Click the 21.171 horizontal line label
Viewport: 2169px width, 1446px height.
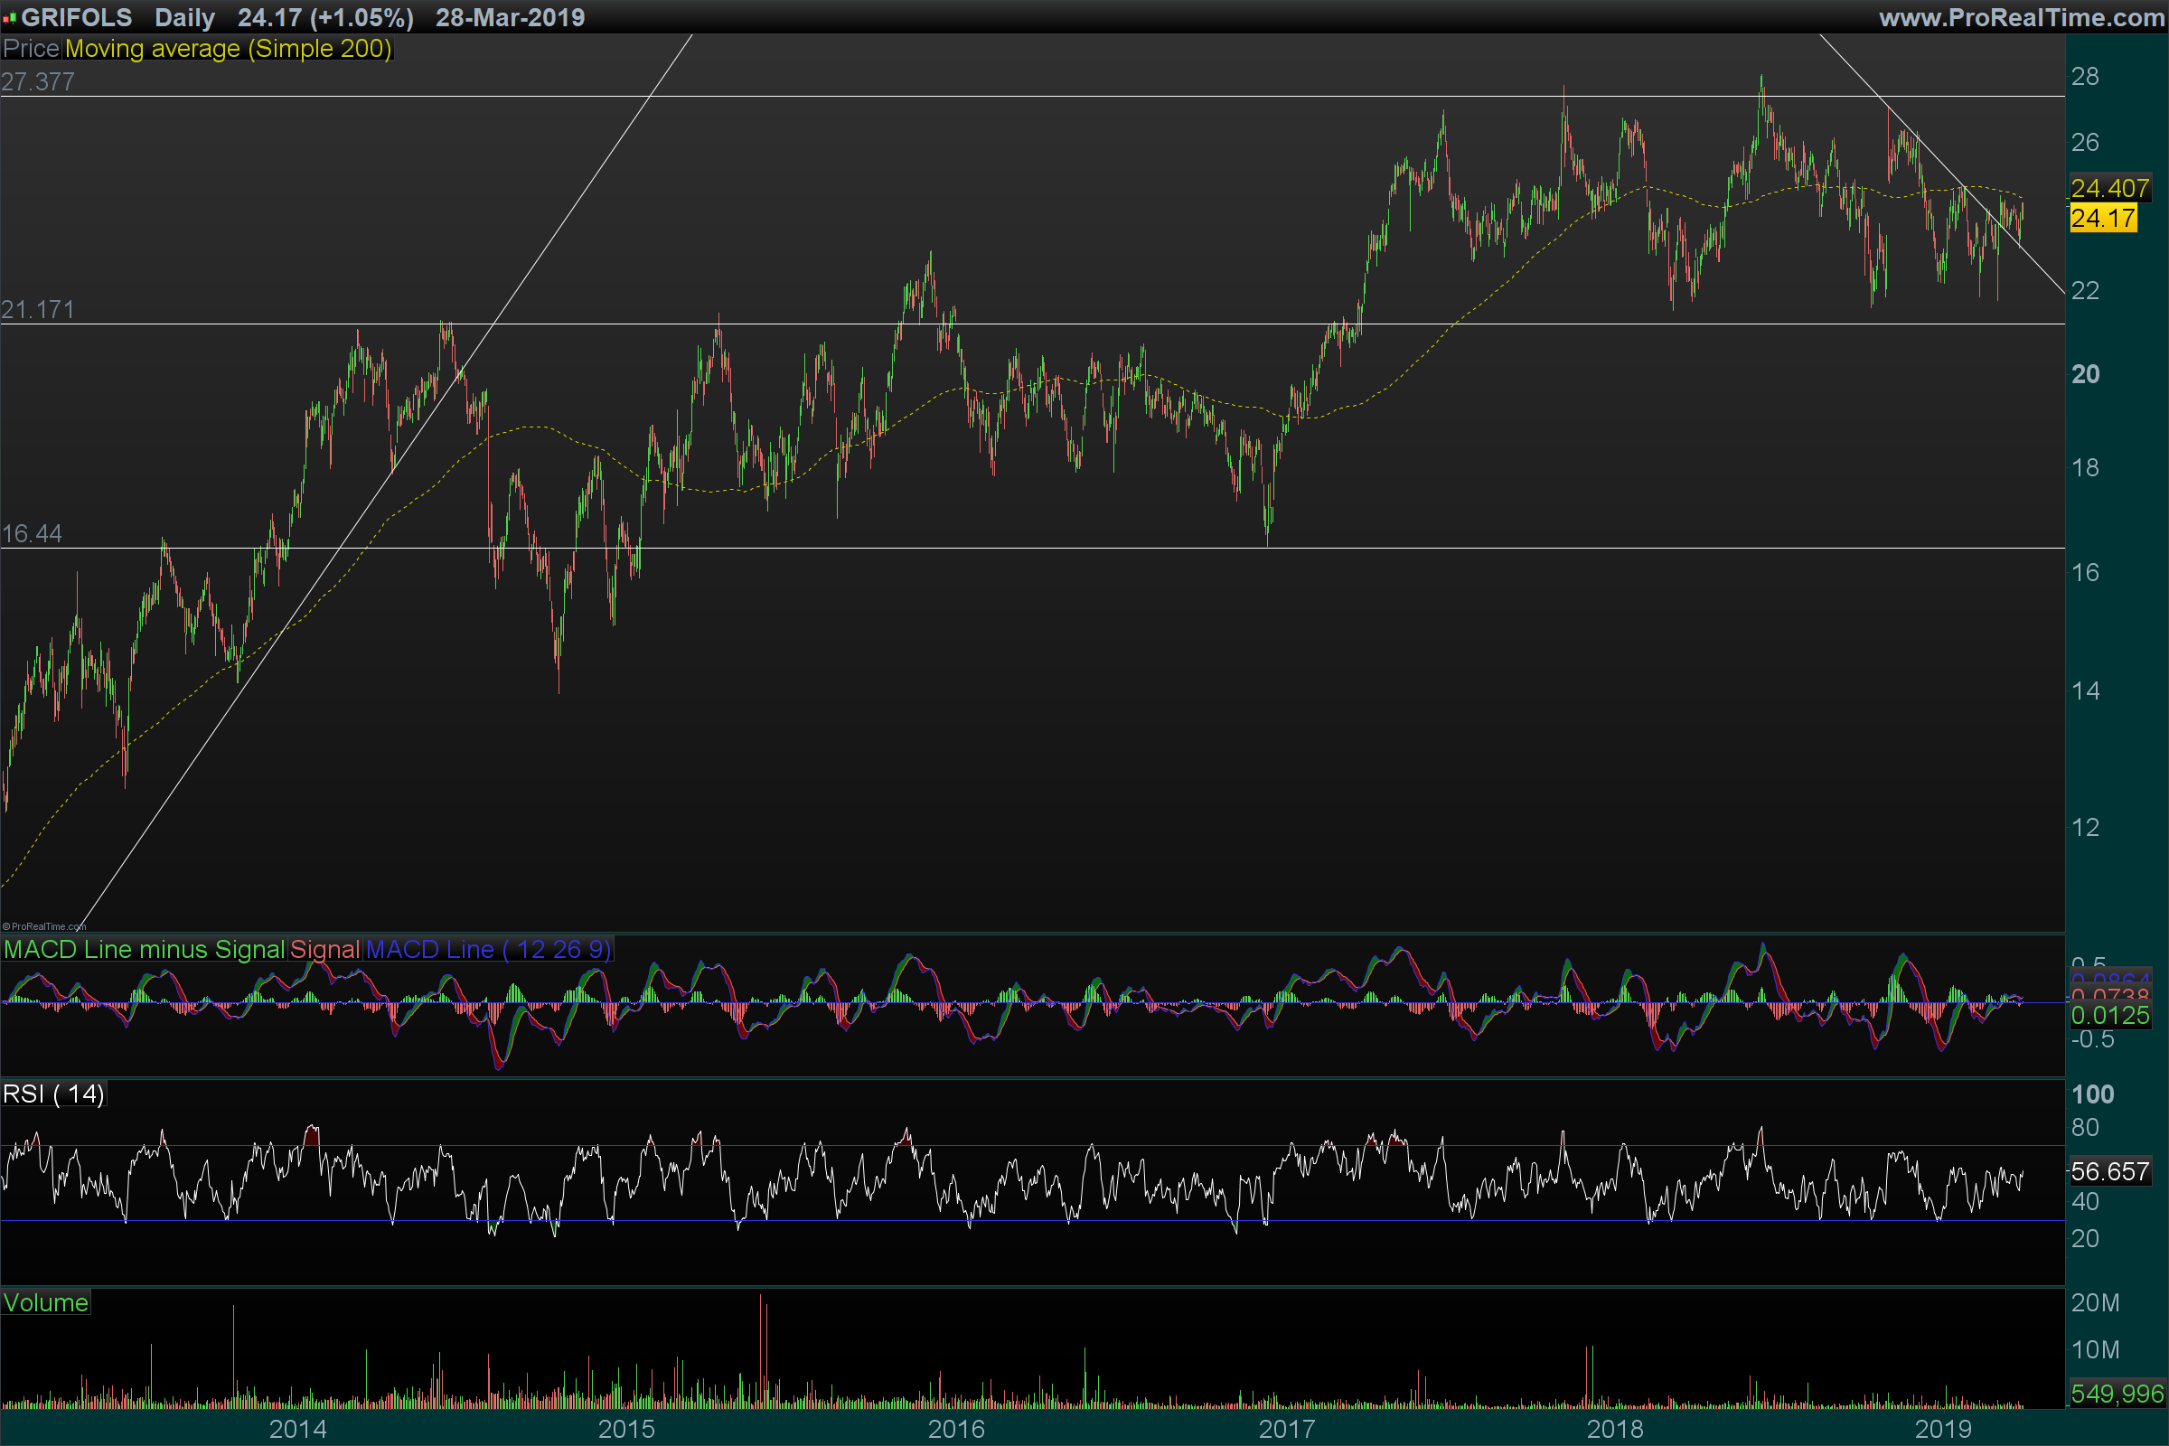[x=38, y=310]
